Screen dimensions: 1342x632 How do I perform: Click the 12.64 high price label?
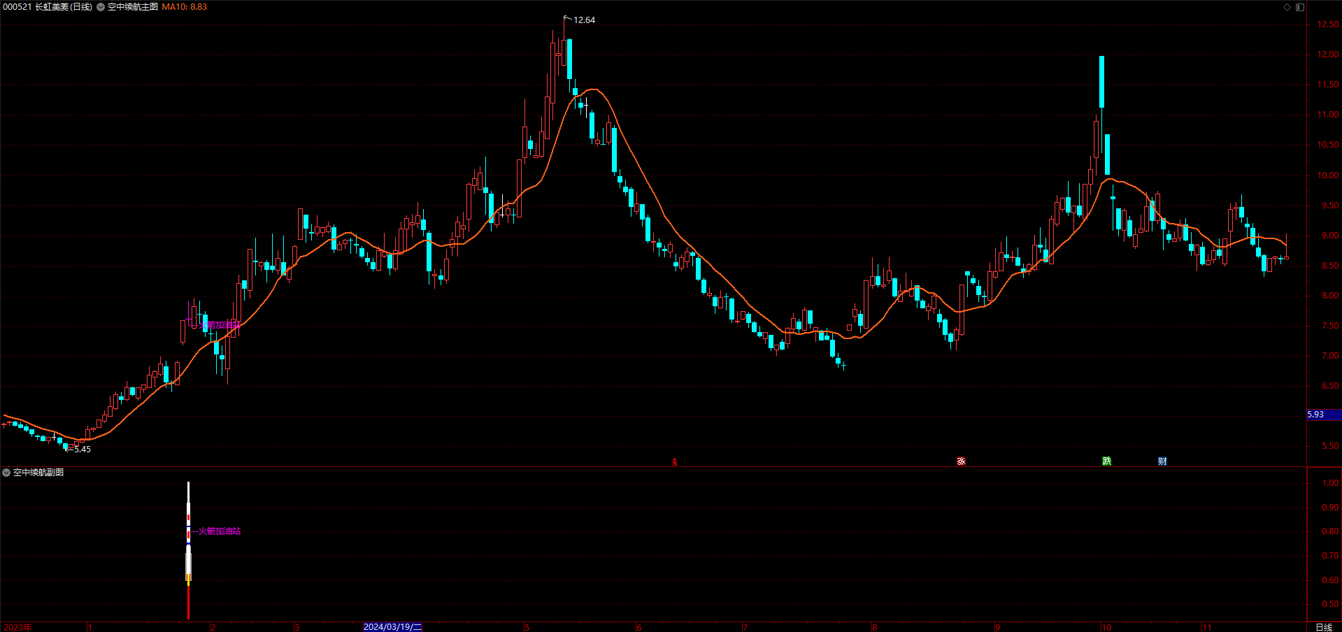point(584,20)
